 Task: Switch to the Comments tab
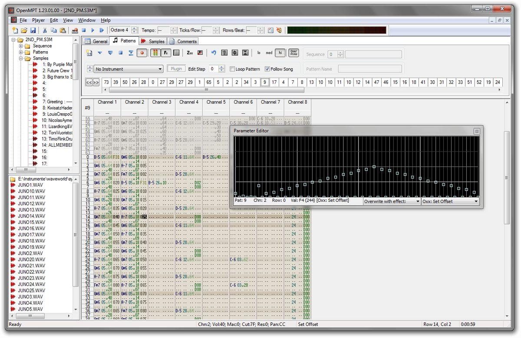[183, 42]
